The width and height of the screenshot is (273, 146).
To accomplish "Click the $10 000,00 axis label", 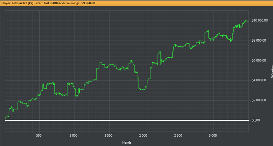I will (x=260, y=21).
